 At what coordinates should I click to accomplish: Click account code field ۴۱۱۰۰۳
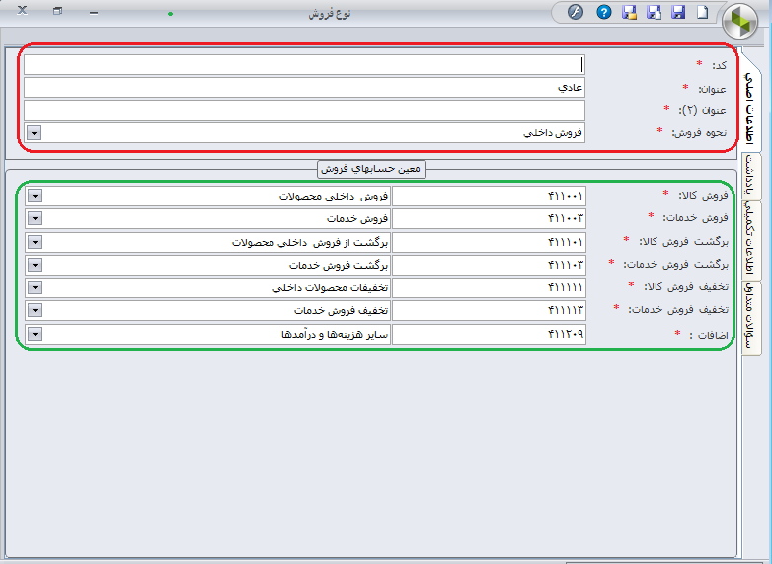click(489, 218)
